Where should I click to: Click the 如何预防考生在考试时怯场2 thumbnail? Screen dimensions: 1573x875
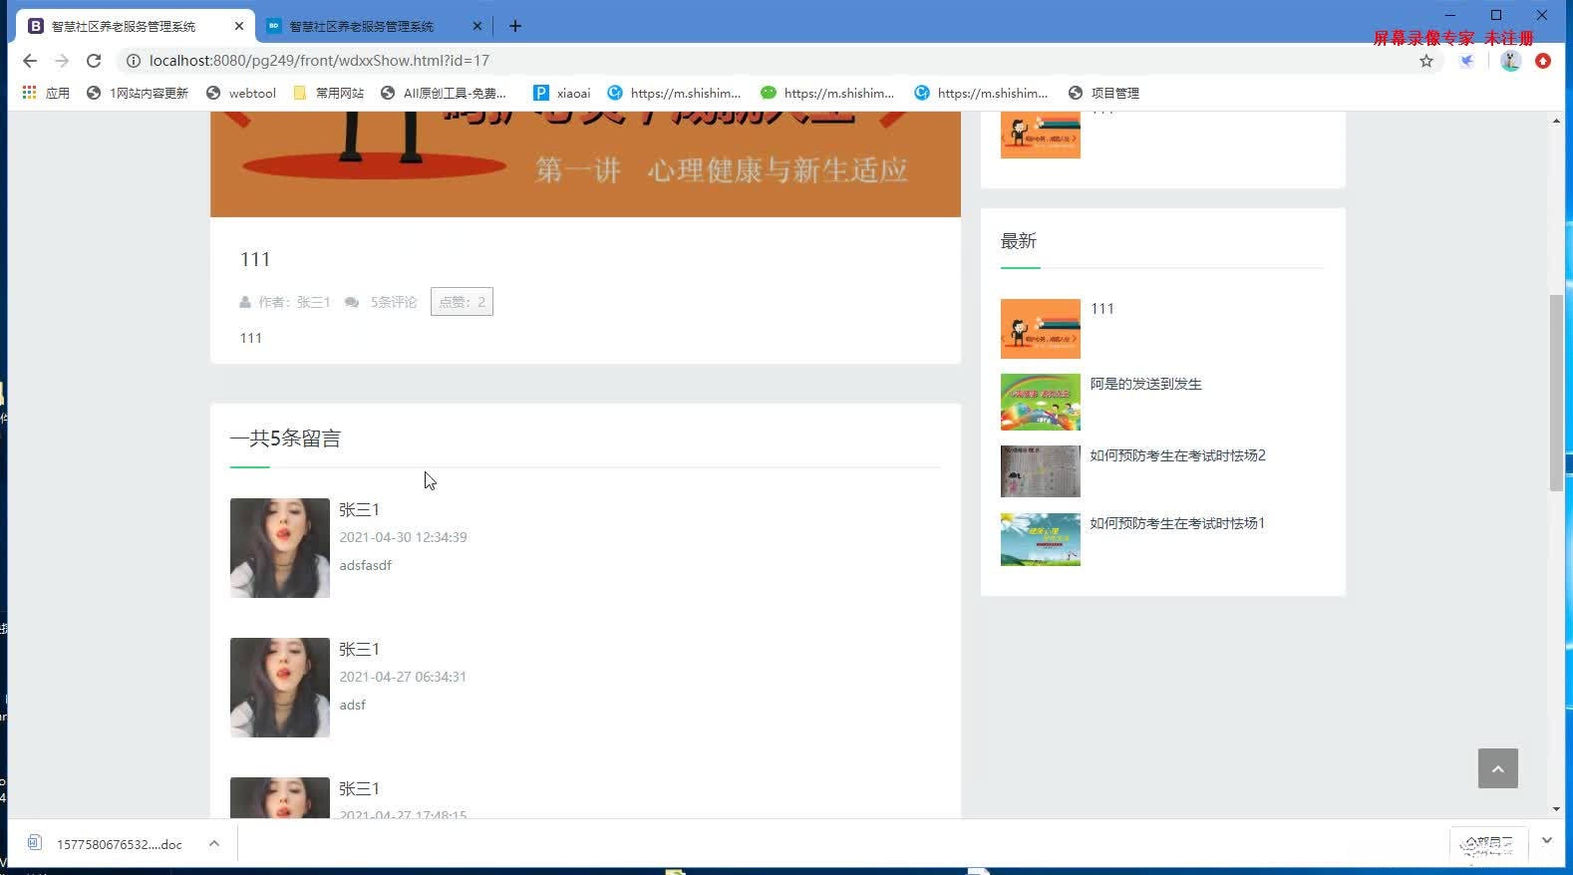tap(1041, 471)
